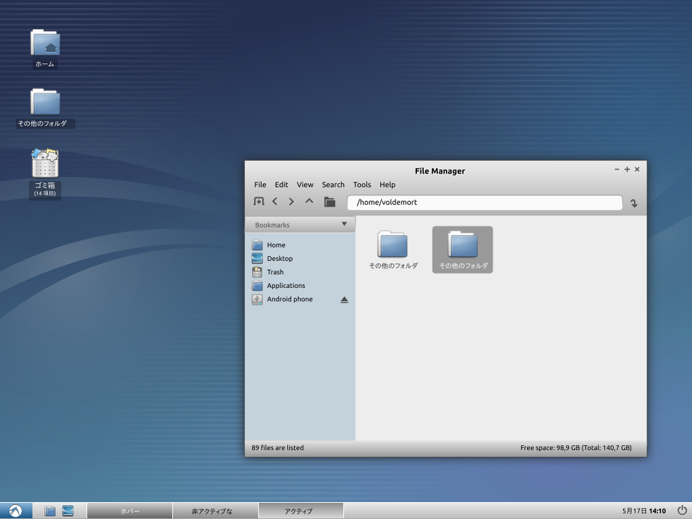The width and height of the screenshot is (692, 519).
Task: Open a new file manager window
Action: click(x=259, y=201)
